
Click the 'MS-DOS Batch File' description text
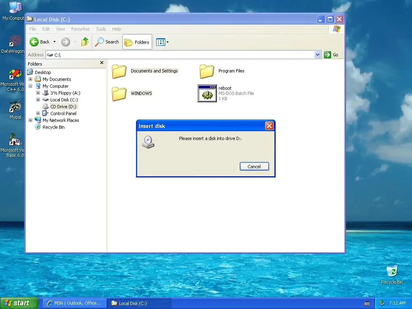tap(236, 93)
